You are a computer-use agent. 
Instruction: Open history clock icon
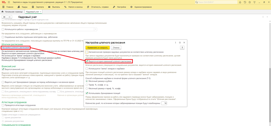[x=245, y=2]
